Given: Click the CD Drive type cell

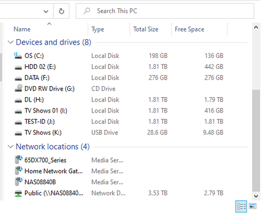Looking at the screenshot, I should point(103,89).
